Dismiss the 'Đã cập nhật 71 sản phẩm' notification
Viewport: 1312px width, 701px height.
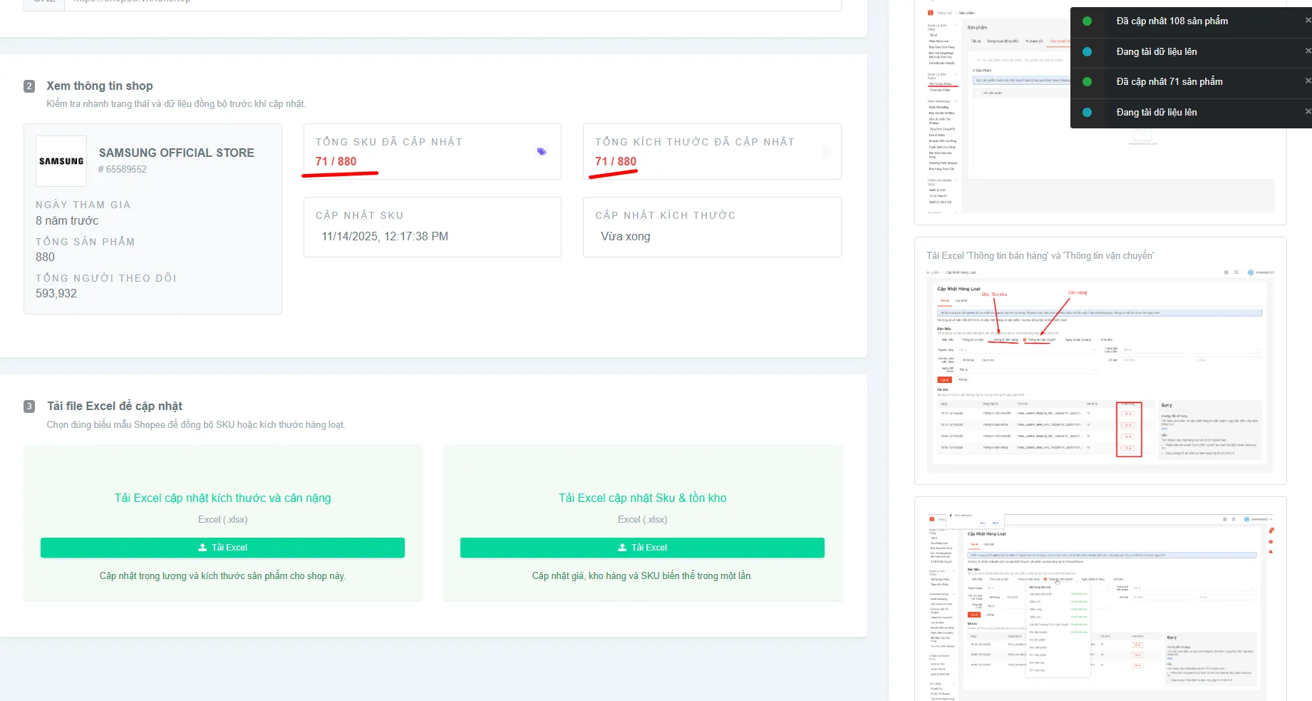pyautogui.click(x=1308, y=81)
